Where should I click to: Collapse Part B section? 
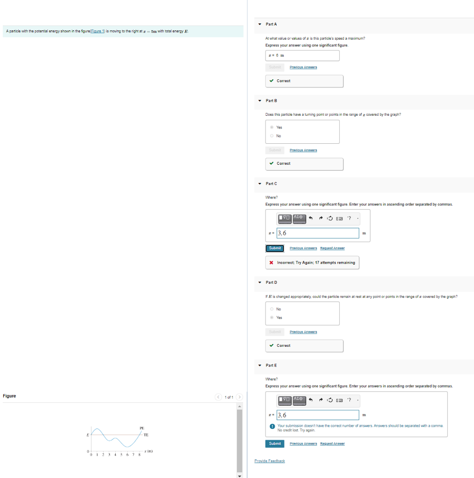coord(260,101)
